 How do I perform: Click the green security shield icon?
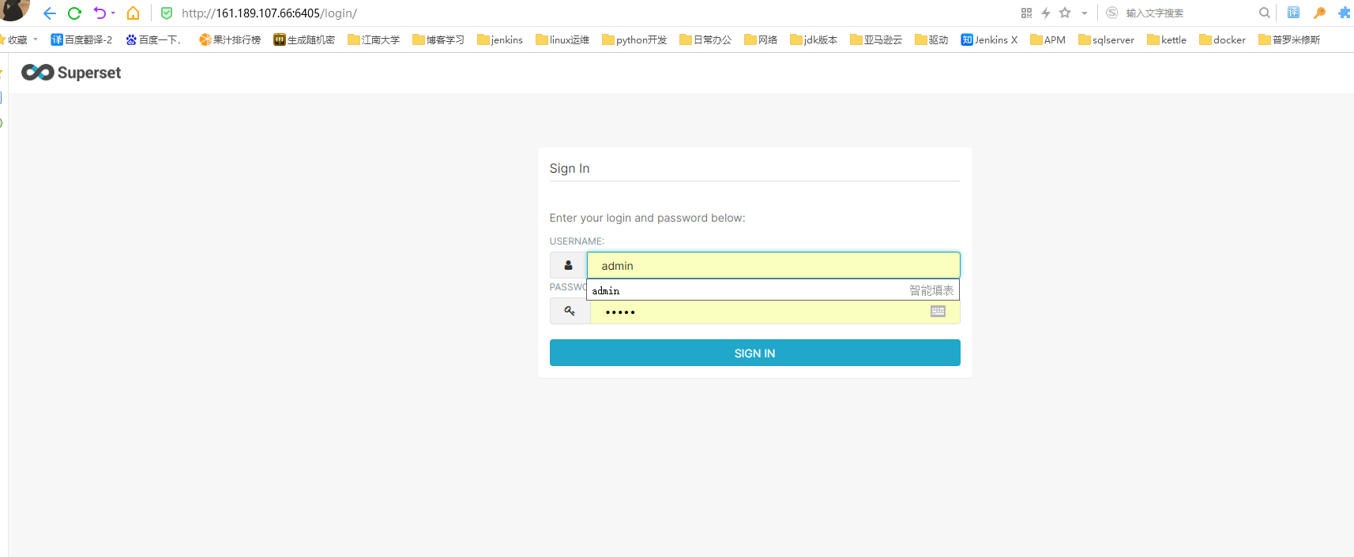coord(167,13)
